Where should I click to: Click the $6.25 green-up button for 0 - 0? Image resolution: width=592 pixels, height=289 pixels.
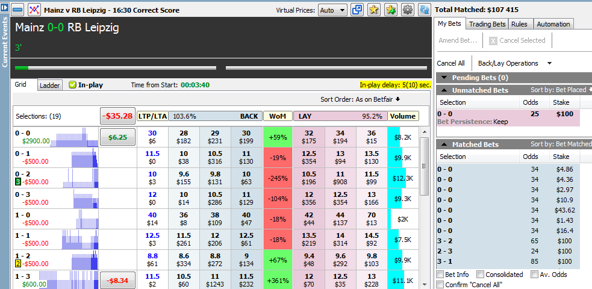117,137
